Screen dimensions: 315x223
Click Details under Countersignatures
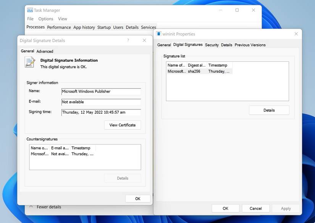[122, 178]
